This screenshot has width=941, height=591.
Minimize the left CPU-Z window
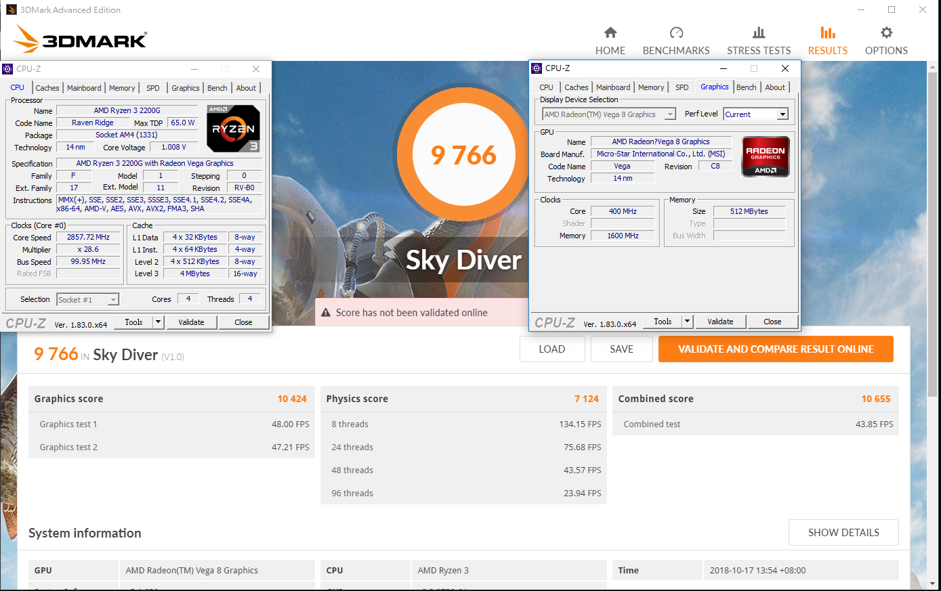tap(194, 69)
